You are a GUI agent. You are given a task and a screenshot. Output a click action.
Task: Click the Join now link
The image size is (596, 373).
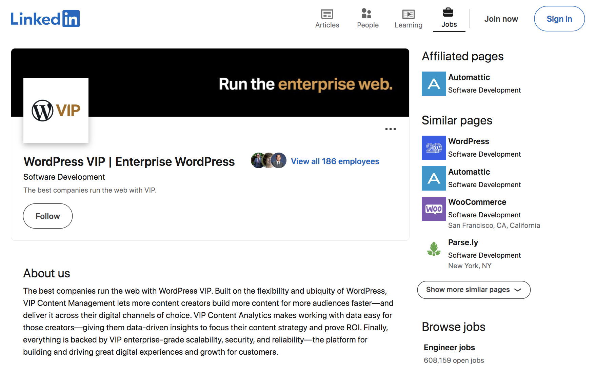pyautogui.click(x=501, y=19)
